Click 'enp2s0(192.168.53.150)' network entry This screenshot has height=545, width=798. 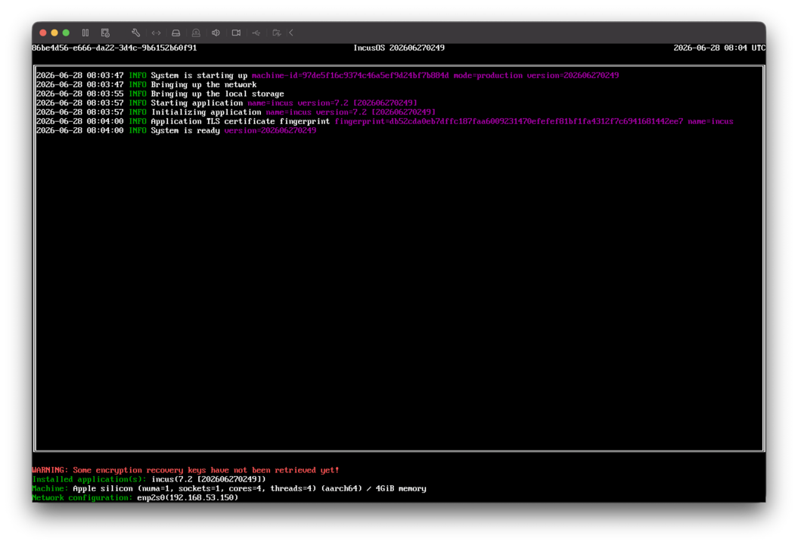[x=188, y=497]
